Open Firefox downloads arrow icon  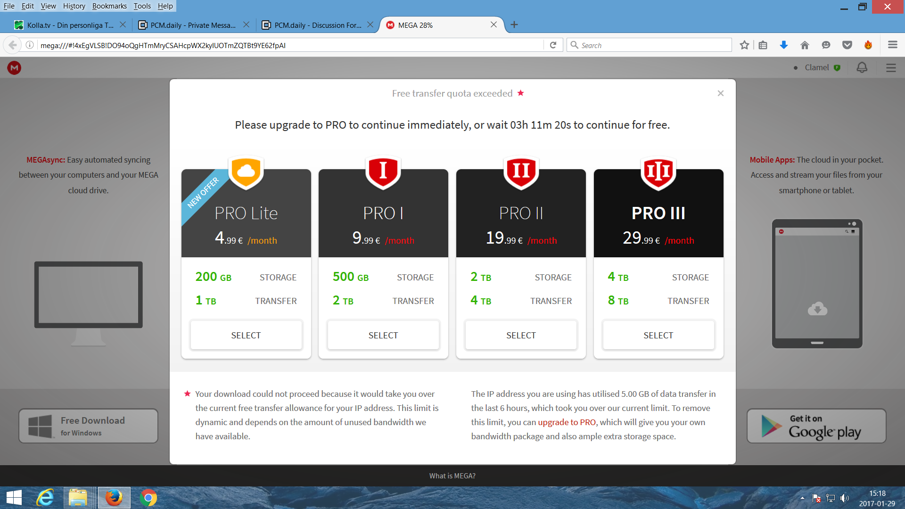(783, 45)
